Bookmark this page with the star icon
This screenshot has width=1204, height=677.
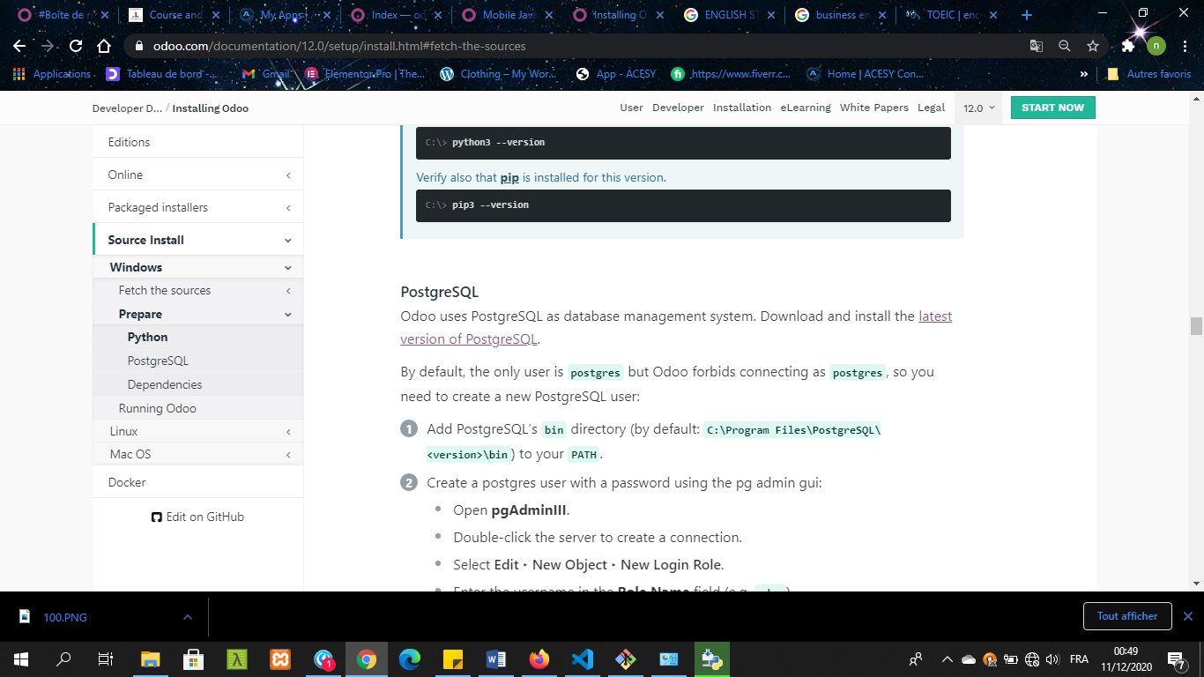point(1093,46)
